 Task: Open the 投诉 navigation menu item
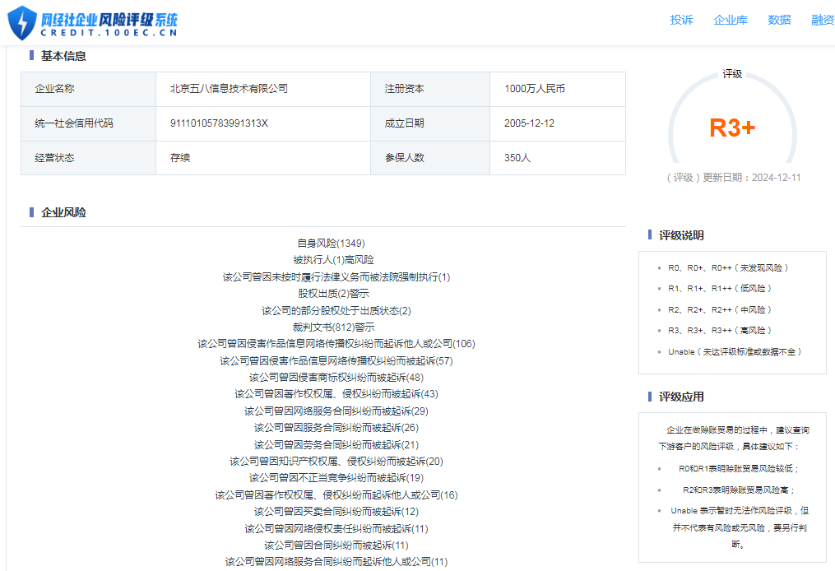tap(681, 21)
